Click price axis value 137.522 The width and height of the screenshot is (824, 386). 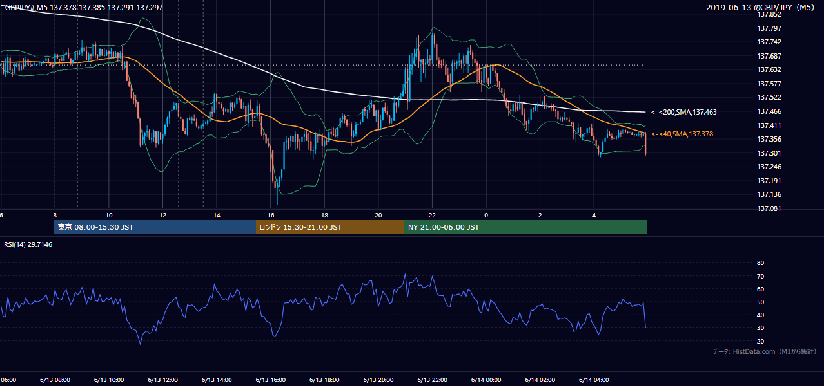click(x=769, y=97)
